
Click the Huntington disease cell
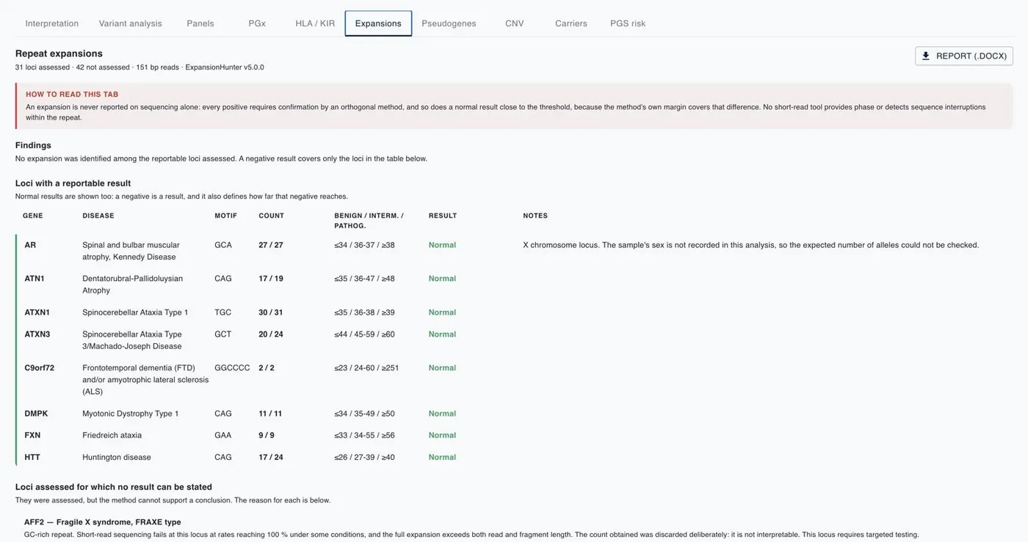point(117,458)
